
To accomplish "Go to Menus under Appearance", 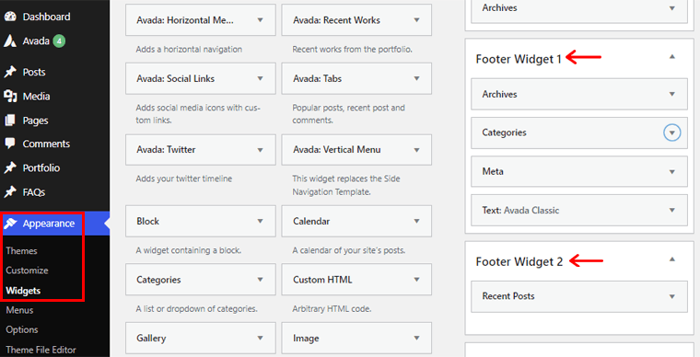I will coord(19,310).
